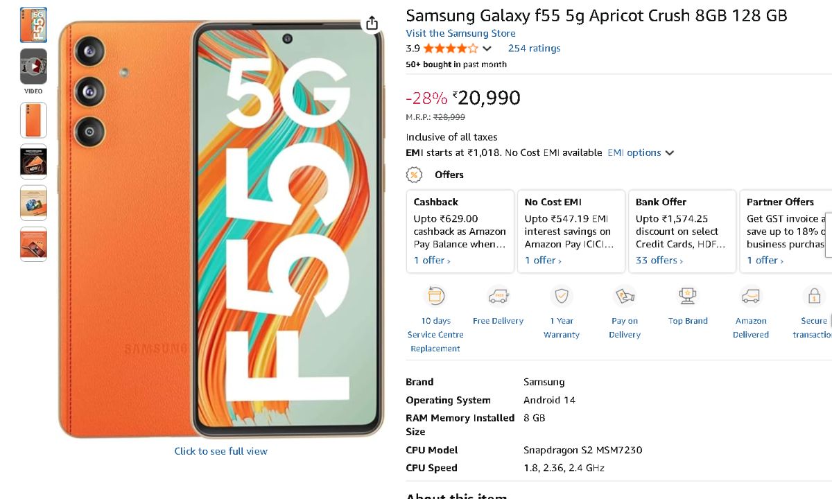832x499 pixels.
Task: Select the first F55 front thumbnail
Action: pyautogui.click(x=33, y=25)
